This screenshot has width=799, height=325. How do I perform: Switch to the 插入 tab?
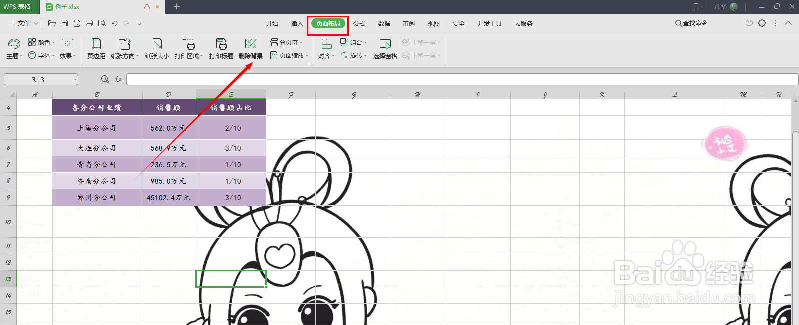pyautogui.click(x=297, y=23)
